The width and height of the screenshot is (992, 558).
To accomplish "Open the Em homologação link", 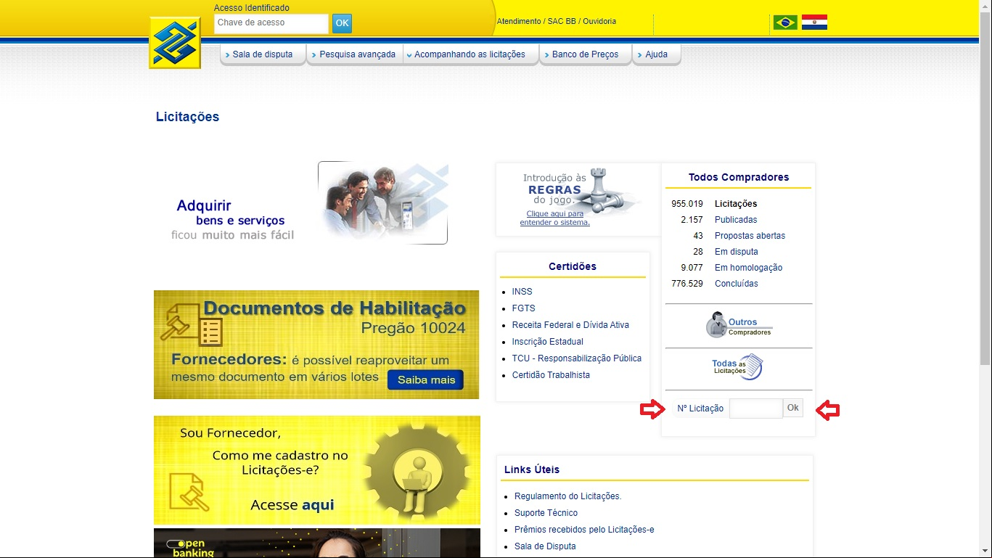I will [x=748, y=268].
